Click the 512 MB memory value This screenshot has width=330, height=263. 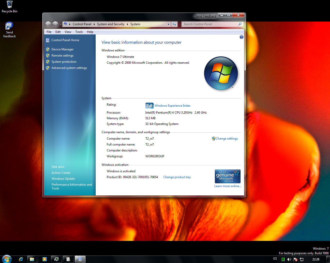(150, 118)
